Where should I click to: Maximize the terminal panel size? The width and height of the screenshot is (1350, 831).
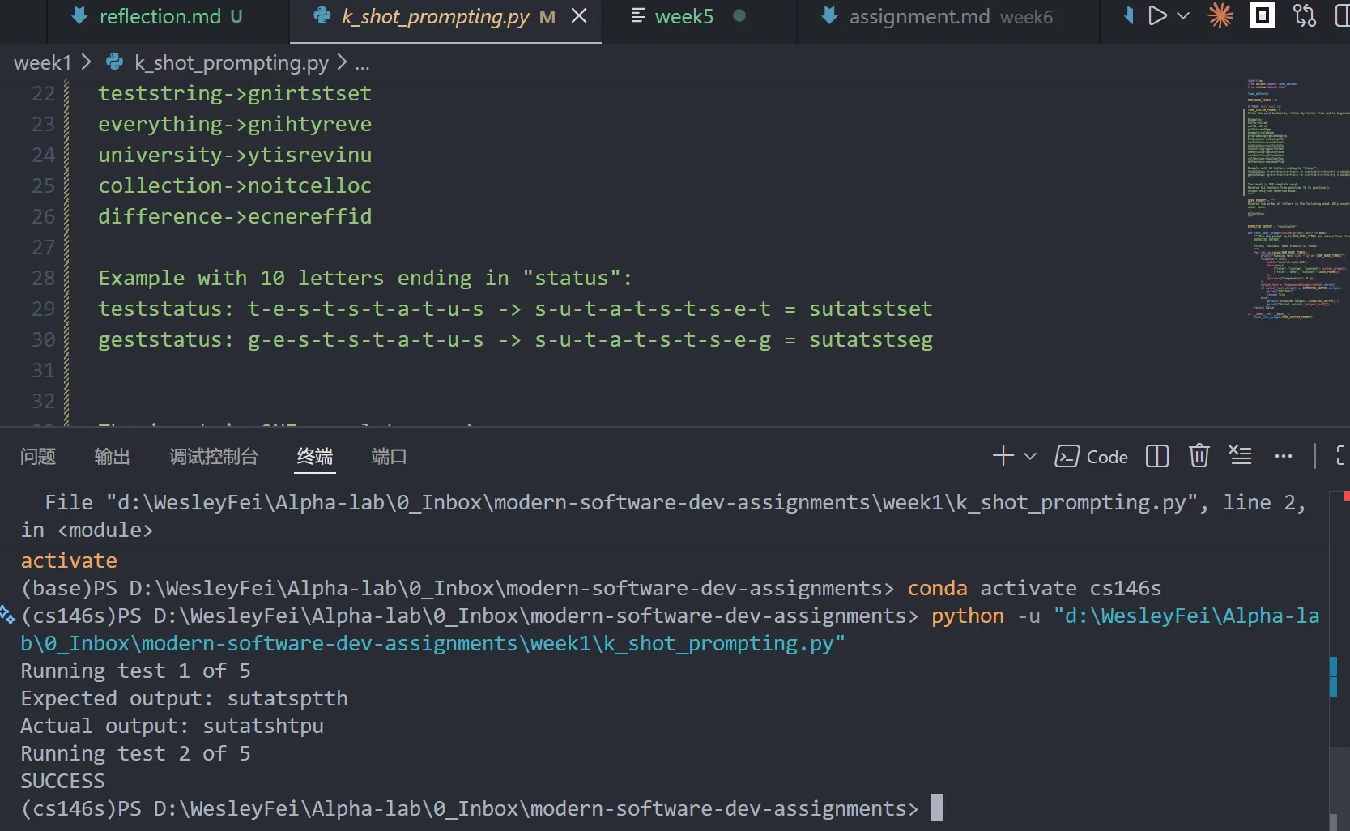[1340, 456]
